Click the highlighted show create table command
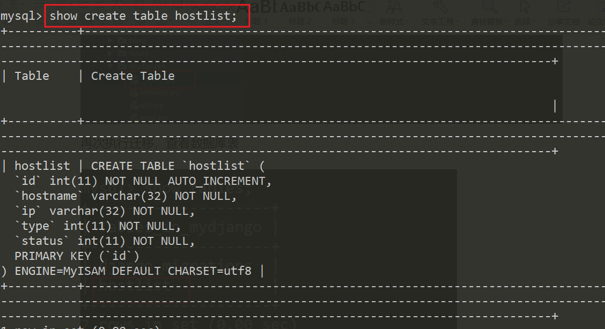The height and width of the screenshot is (329, 605). [147, 16]
